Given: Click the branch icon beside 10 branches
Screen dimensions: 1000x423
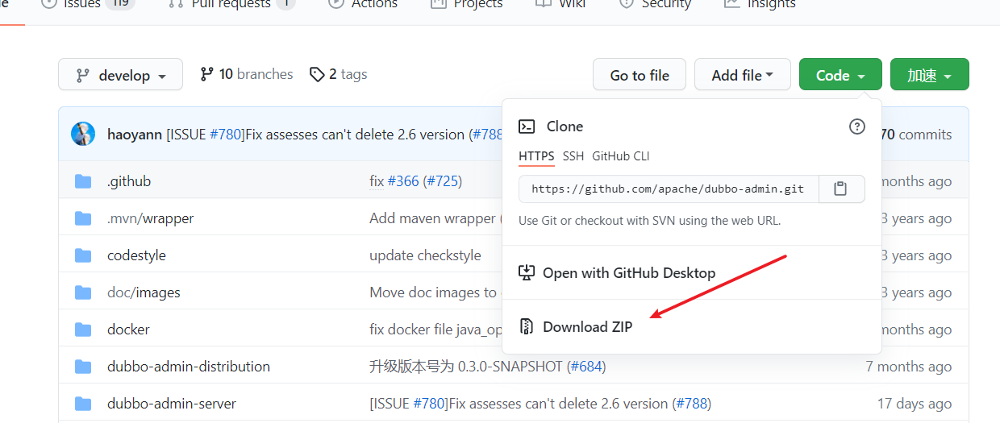Looking at the screenshot, I should [207, 74].
